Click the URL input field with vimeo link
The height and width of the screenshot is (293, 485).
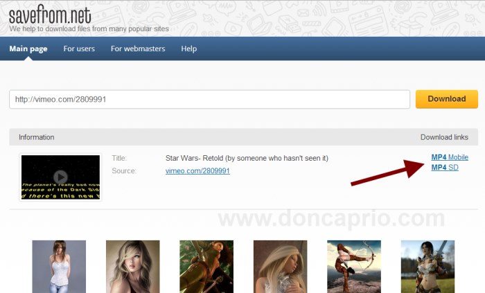[x=209, y=99]
